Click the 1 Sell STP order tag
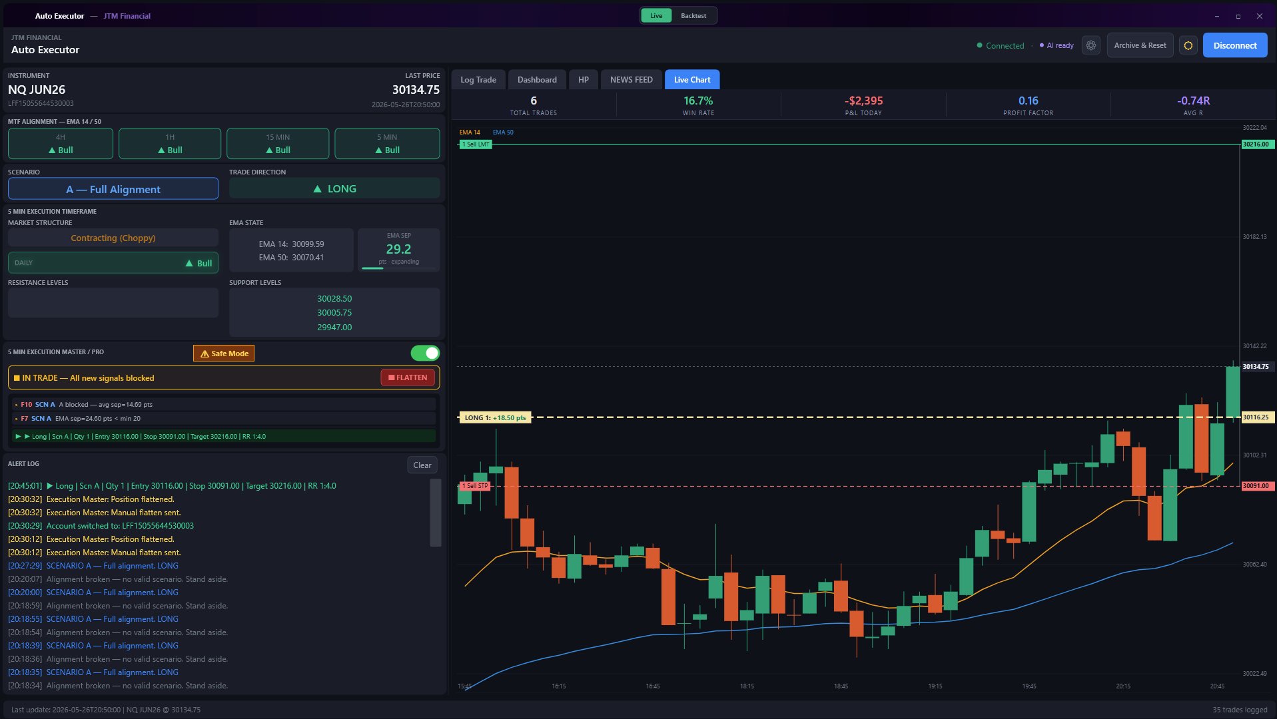 476,486
